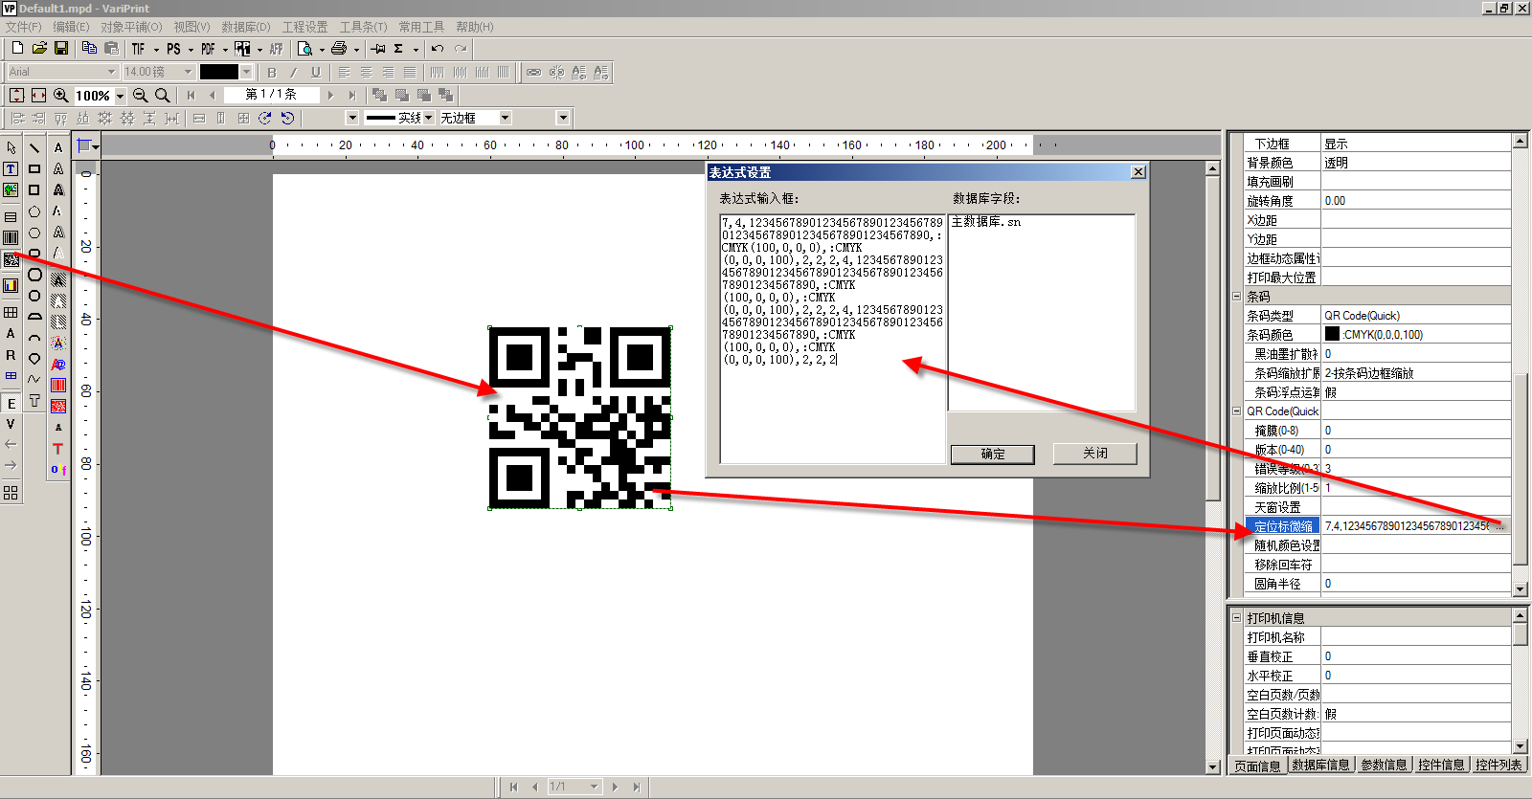Select the 1D barcode tool
1532x799 pixels.
pyautogui.click(x=11, y=237)
